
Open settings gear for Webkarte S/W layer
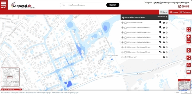coord(166,57)
